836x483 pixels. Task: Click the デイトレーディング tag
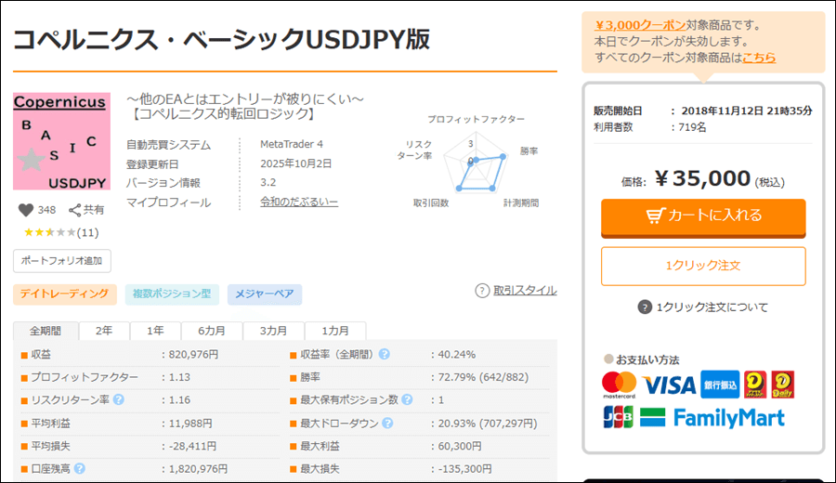tap(65, 294)
